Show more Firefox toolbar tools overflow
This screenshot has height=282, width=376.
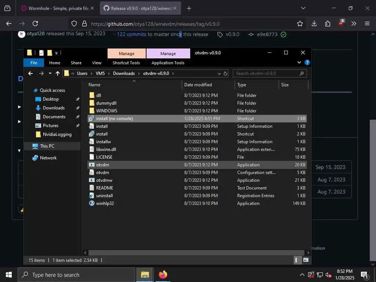(354, 23)
